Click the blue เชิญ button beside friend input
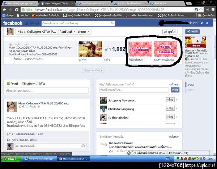This screenshot has height=169, width=217. (175, 90)
